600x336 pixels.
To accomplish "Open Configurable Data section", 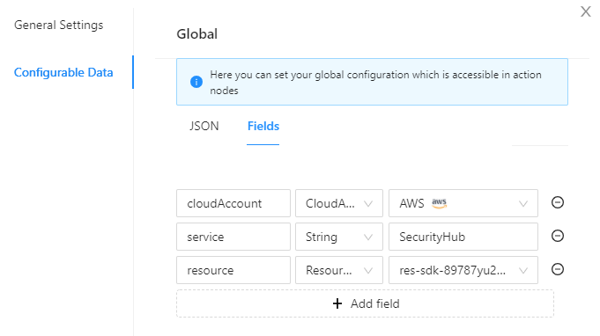I will click(63, 72).
